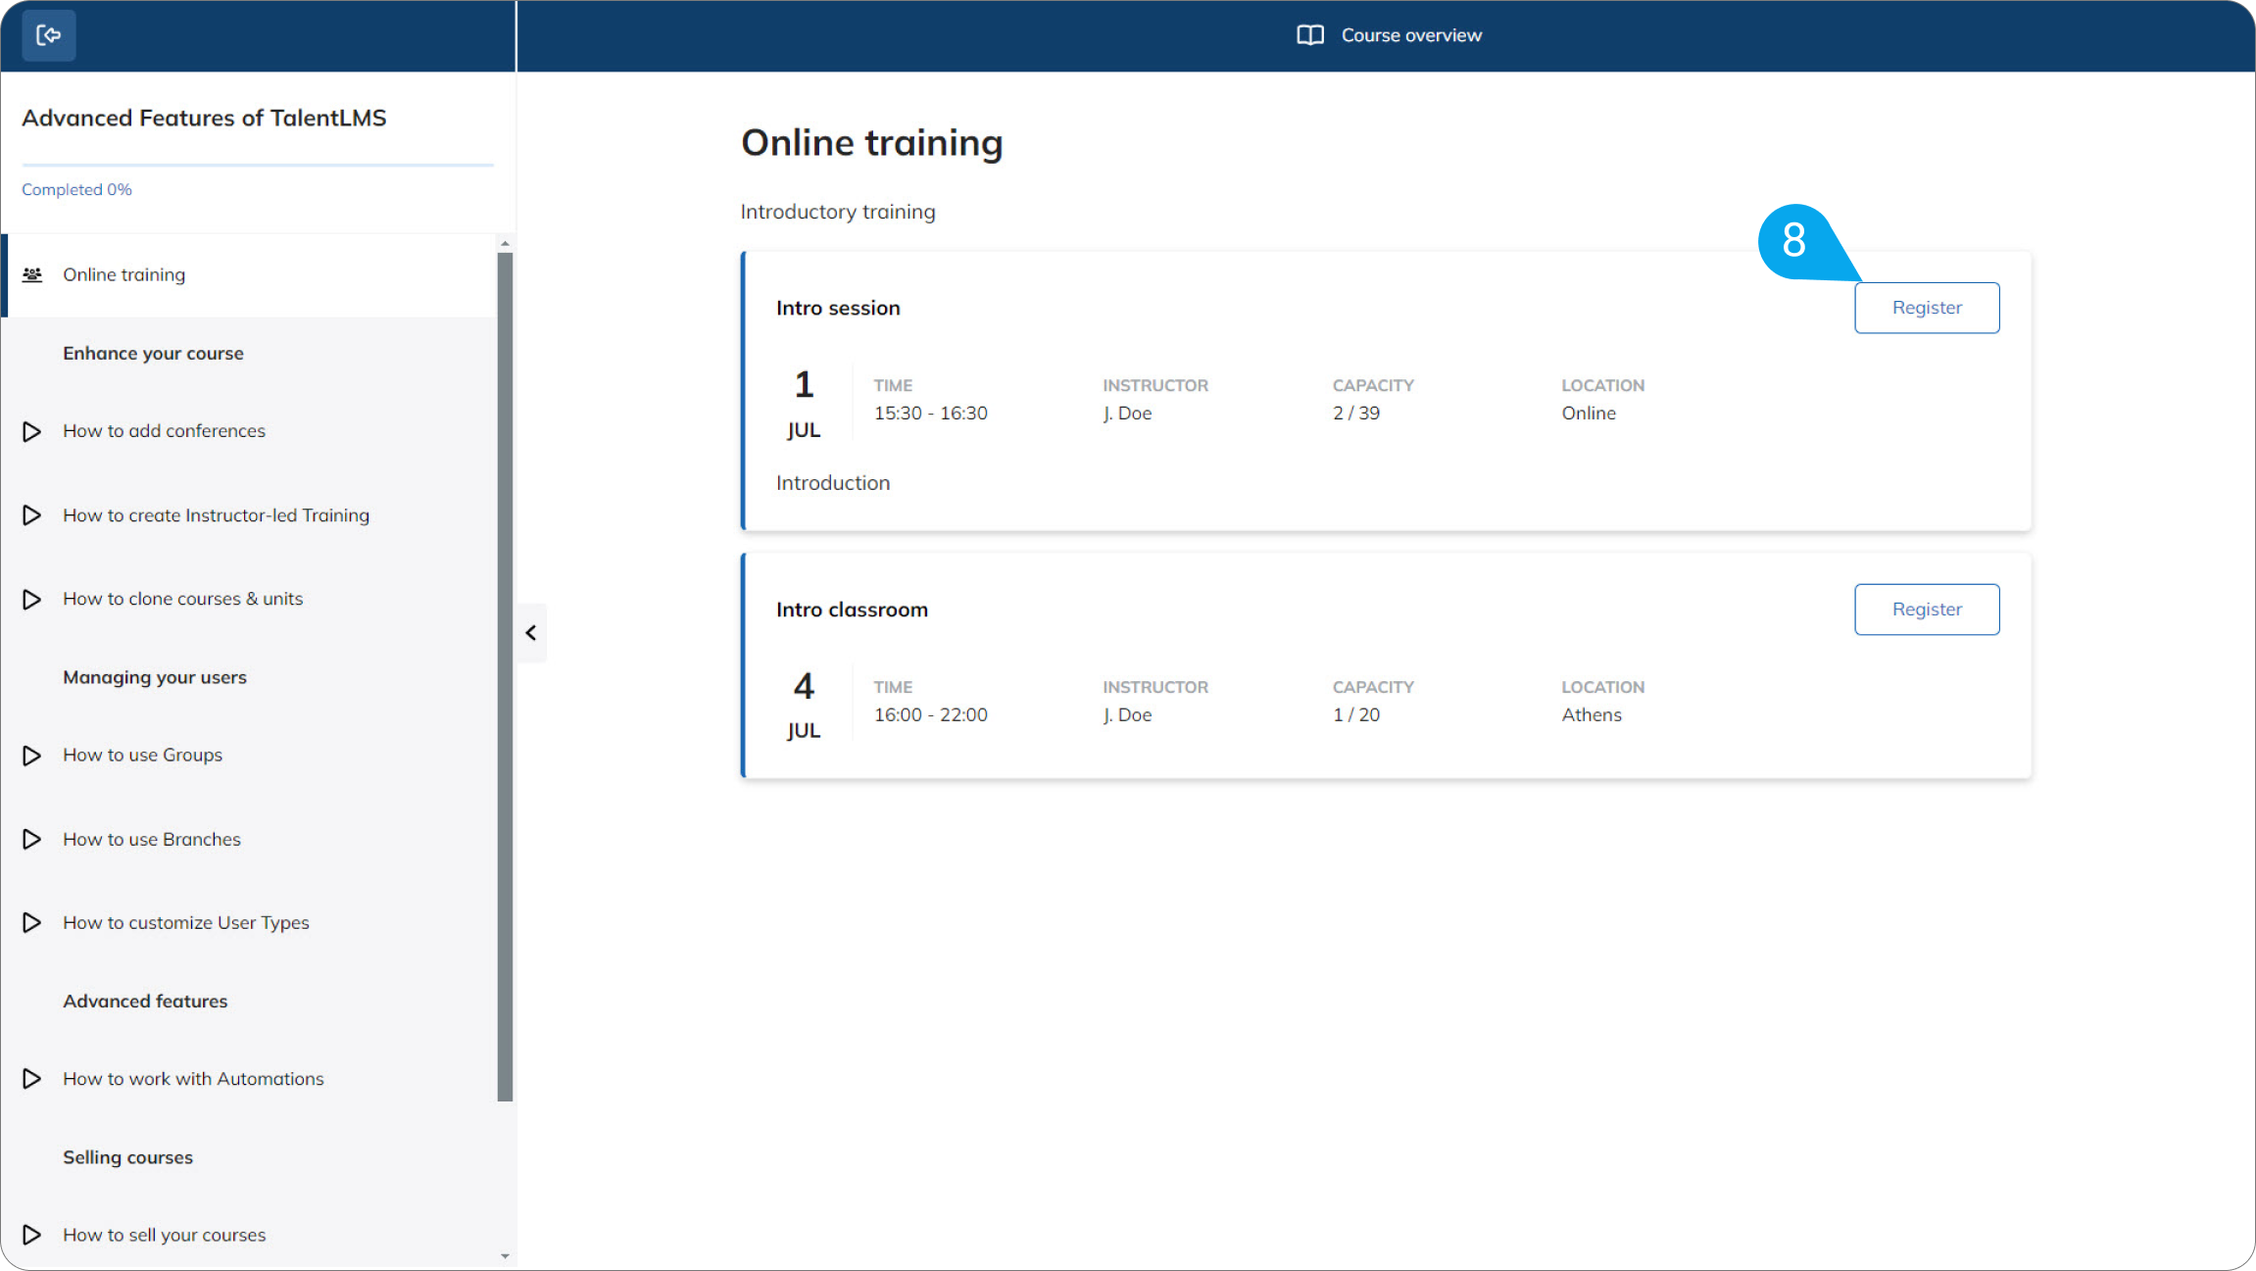This screenshot has width=2256, height=1271.
Task: Click the play icon for How to create Instructor-led Training
Action: [x=30, y=515]
